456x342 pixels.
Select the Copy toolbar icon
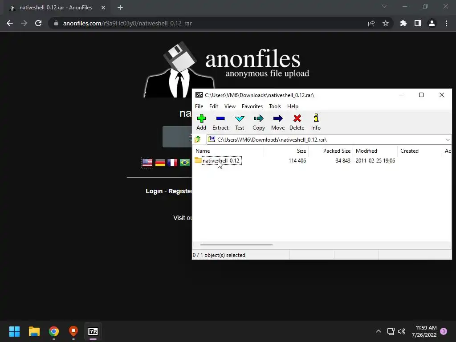[x=259, y=122]
